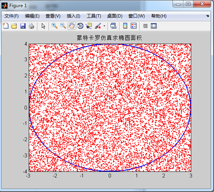This screenshot has width=214, height=192.
Task: Insert a colorbar from the toolbar
Action: point(125,26)
